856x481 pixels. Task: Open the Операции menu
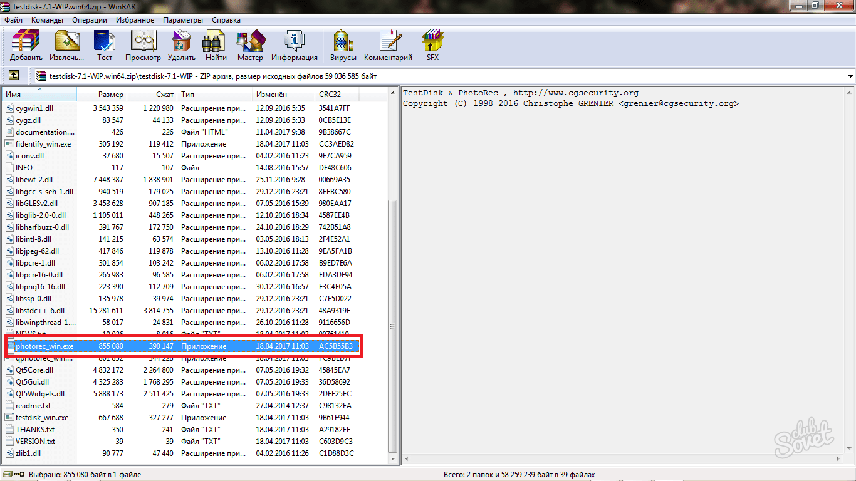(90, 20)
